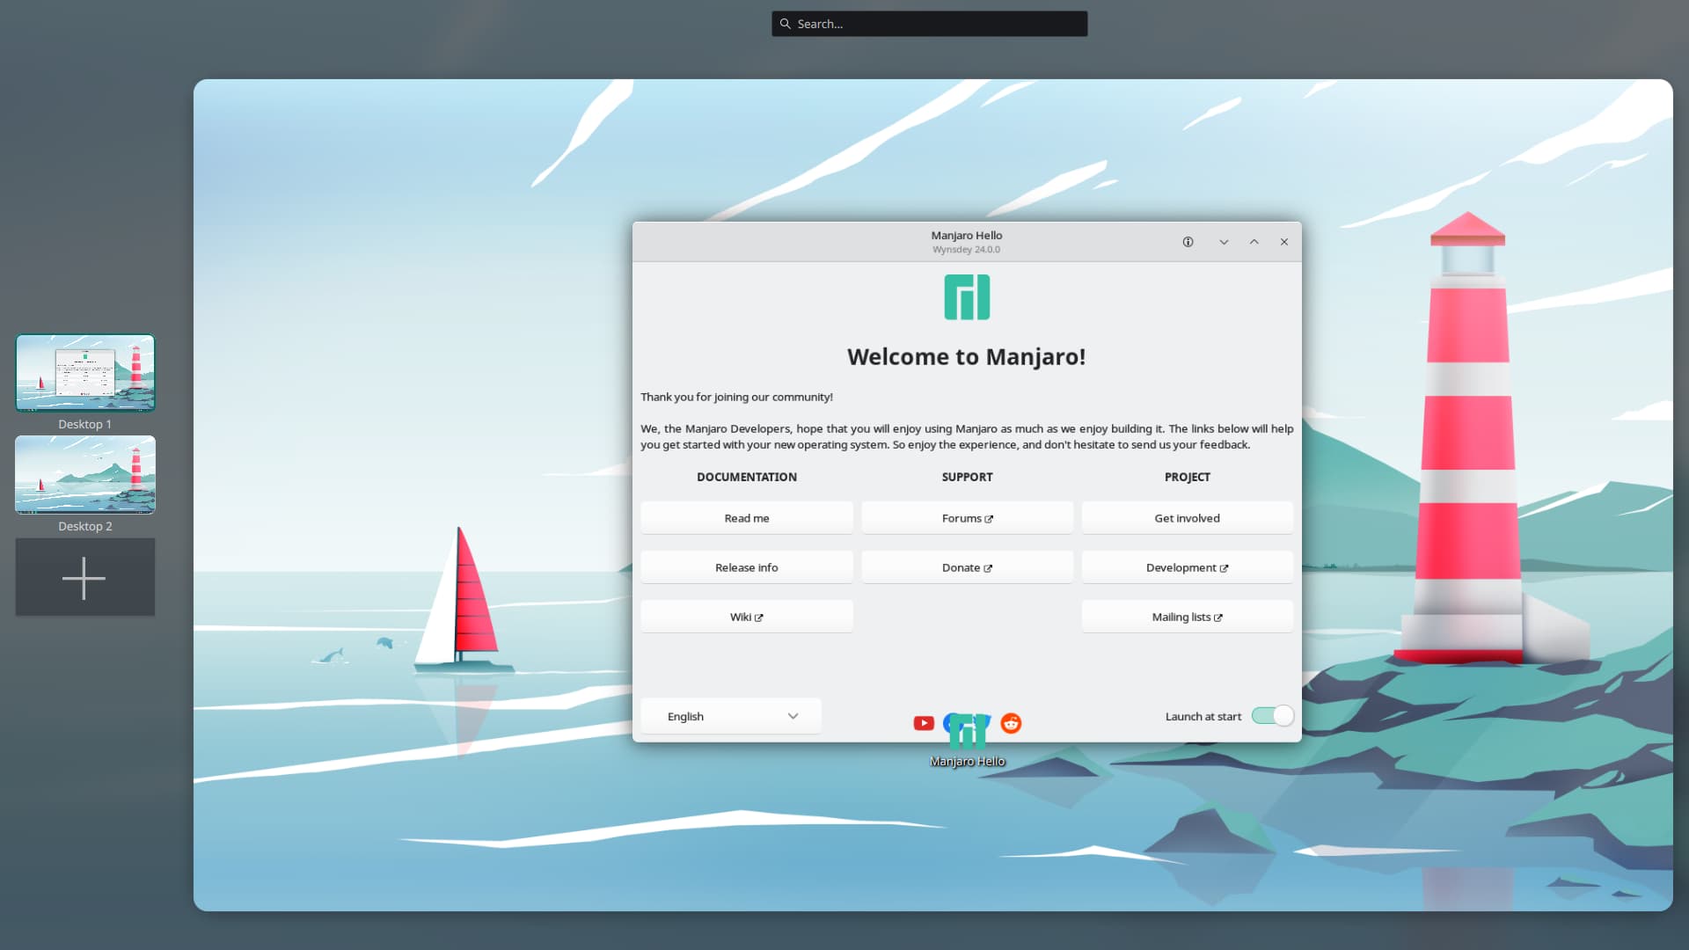Click the Desktop 1 label

(84, 424)
